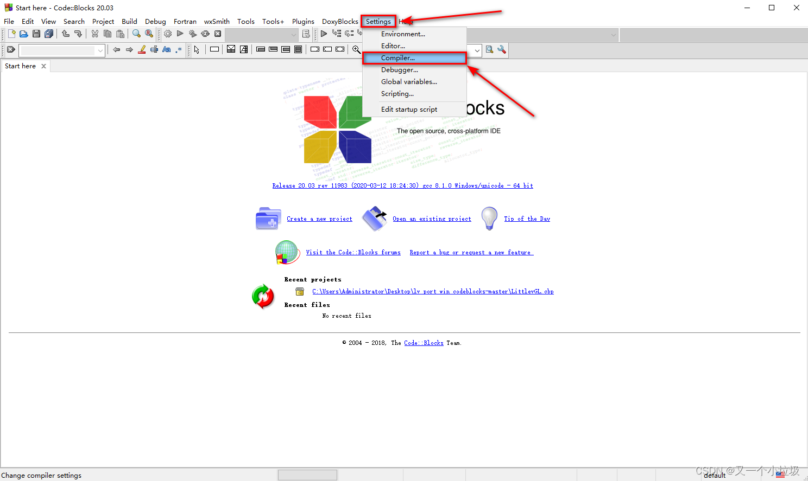Click the Rebuild arrows icon
The image size is (808, 481).
pyautogui.click(x=205, y=34)
